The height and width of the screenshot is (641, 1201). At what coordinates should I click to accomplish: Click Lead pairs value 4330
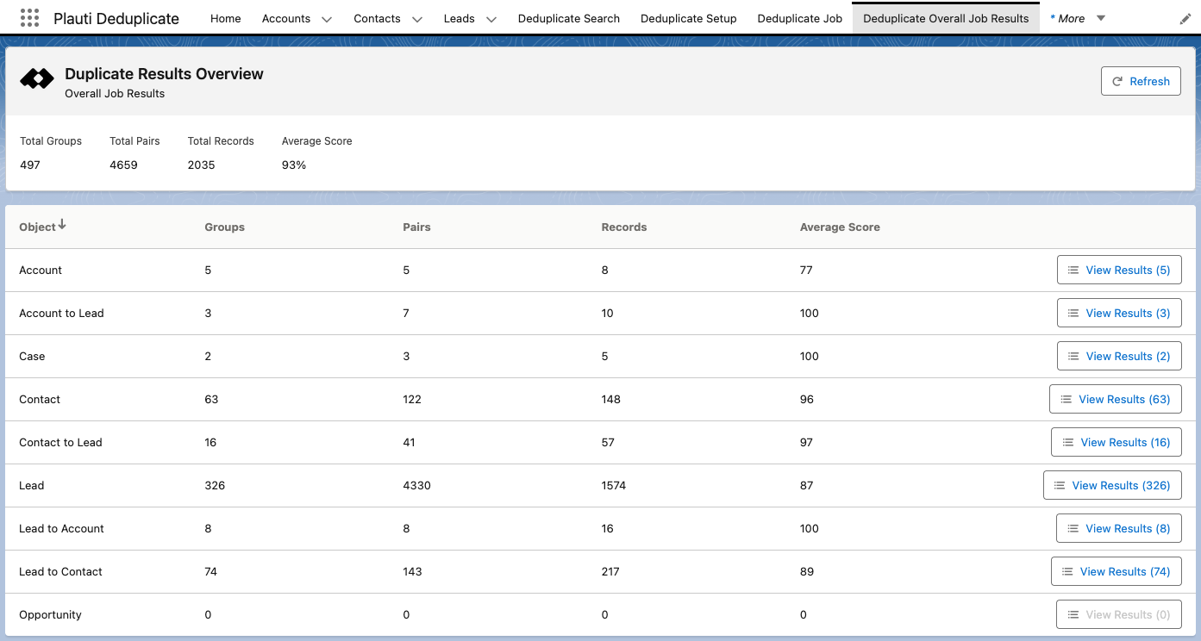(x=416, y=485)
